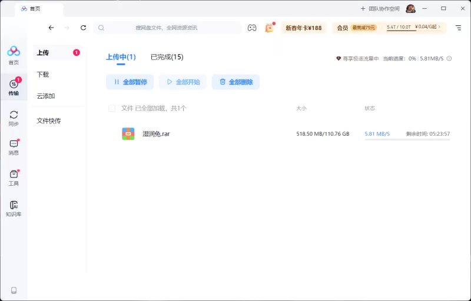Click 文件 已全部加载，共1个 header text

click(154, 108)
